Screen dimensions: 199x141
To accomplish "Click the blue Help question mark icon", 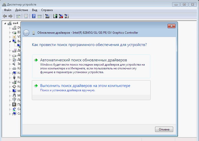I will 34,16.
